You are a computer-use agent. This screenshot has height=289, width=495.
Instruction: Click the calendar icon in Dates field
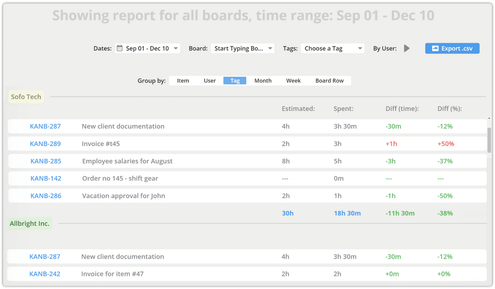click(x=120, y=49)
